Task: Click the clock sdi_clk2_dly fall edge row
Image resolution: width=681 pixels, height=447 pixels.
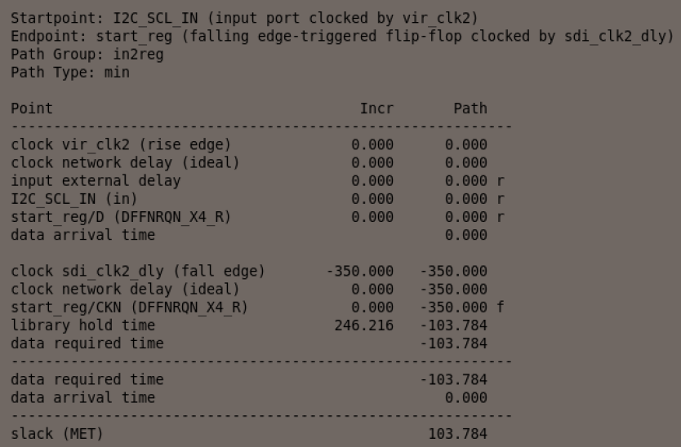Action: pyautogui.click(x=138, y=271)
